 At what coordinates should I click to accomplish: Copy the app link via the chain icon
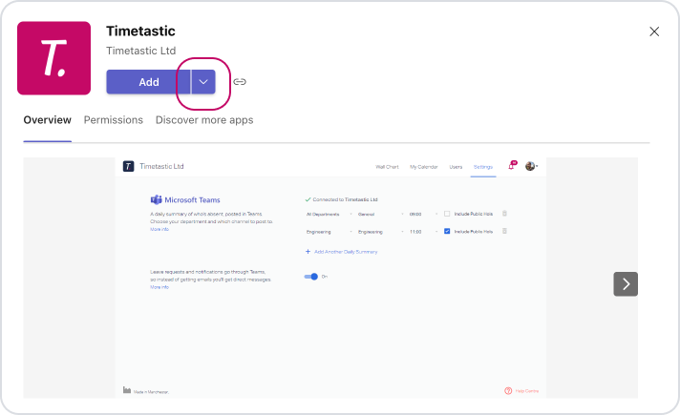240,82
